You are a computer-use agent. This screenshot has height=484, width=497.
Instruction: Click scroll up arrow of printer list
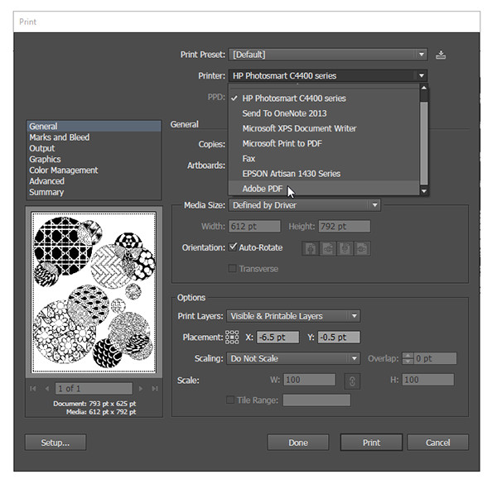[x=424, y=88]
